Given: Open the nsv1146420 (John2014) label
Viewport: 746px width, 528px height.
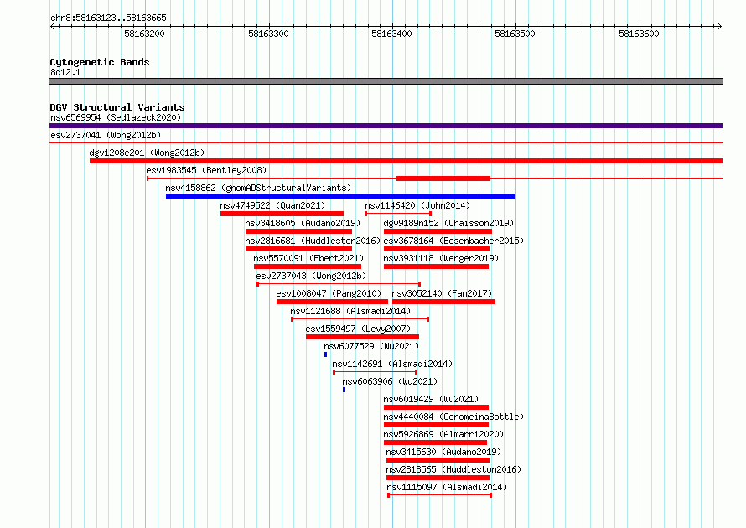Looking at the screenshot, I should click(417, 205).
